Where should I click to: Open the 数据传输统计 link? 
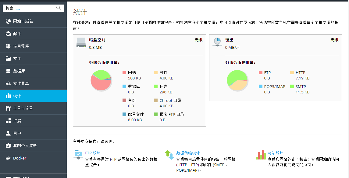(188, 153)
